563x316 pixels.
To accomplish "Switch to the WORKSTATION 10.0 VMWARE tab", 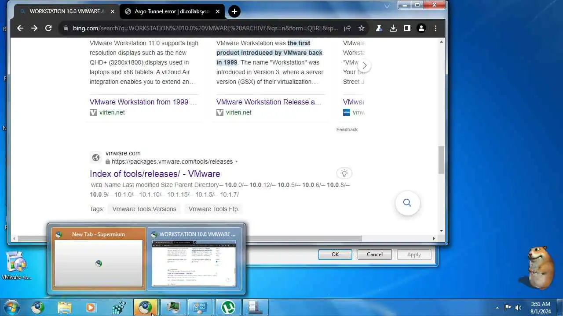I will click(66, 11).
